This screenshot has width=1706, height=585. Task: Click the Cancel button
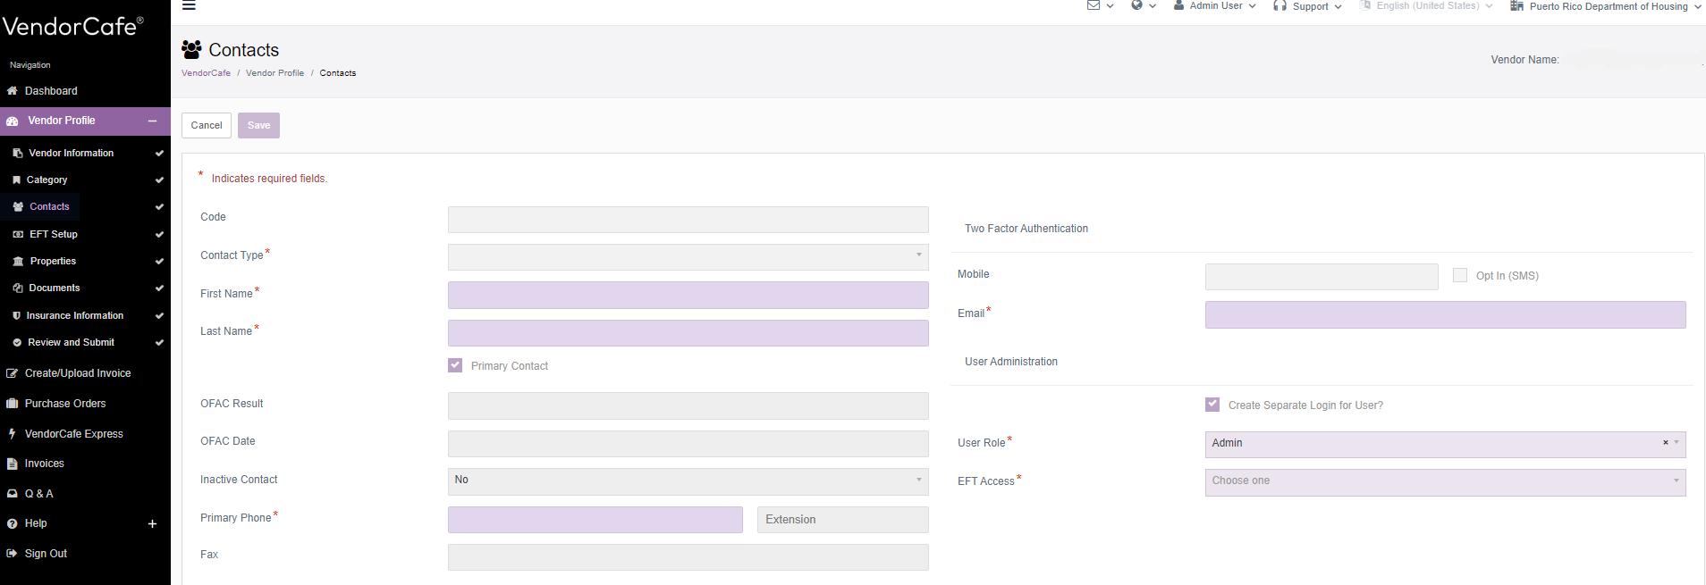(207, 125)
